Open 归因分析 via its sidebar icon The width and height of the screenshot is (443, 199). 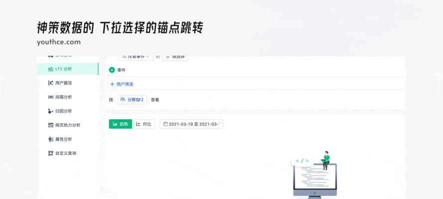(50, 111)
